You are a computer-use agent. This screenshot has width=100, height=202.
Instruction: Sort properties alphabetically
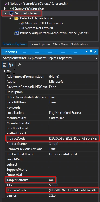point(11,65)
